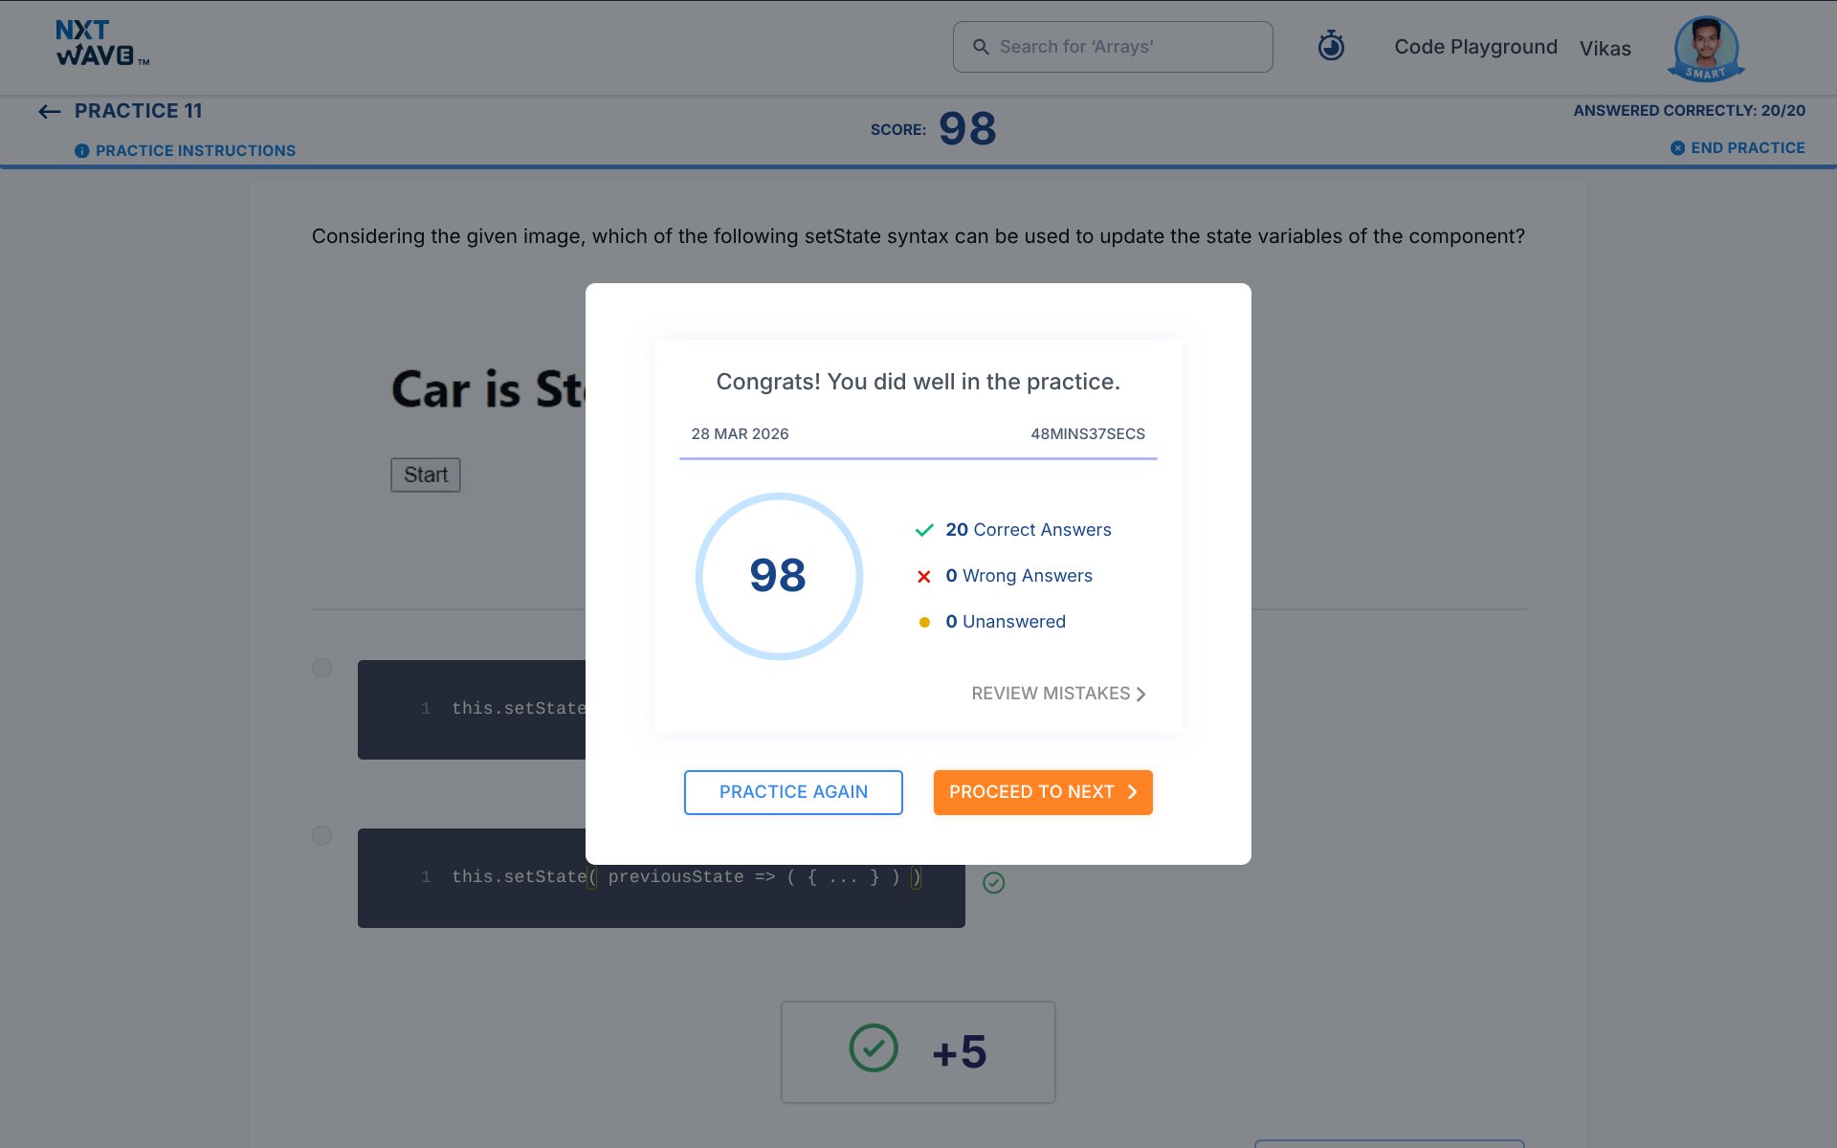Viewport: 1837px width, 1148px height.
Task: Select the second answer radio button
Action: [x=321, y=836]
